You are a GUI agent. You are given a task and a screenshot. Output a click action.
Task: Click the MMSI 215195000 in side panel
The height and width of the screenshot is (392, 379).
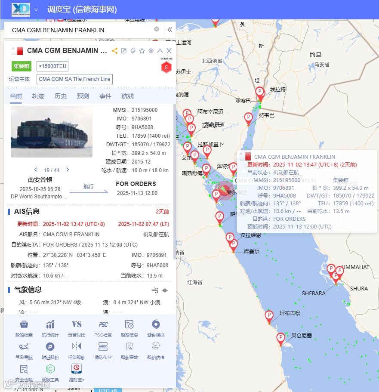click(145, 110)
